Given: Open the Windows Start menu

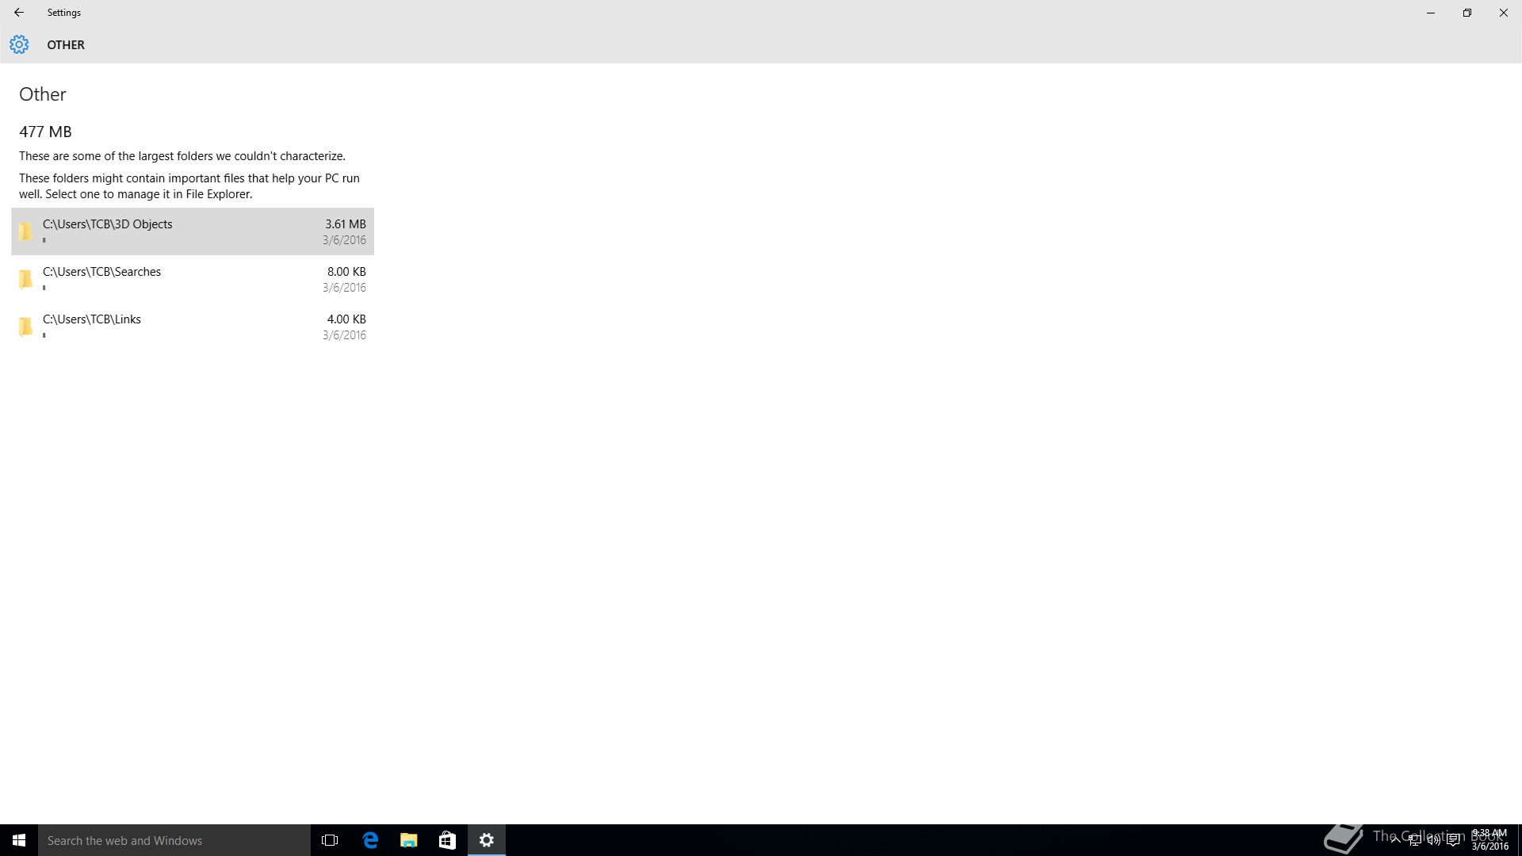Looking at the screenshot, I should 19,840.
